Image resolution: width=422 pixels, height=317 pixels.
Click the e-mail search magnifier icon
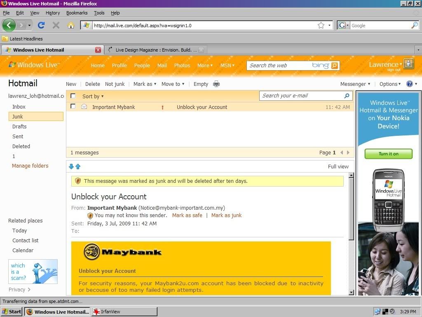pos(347,96)
